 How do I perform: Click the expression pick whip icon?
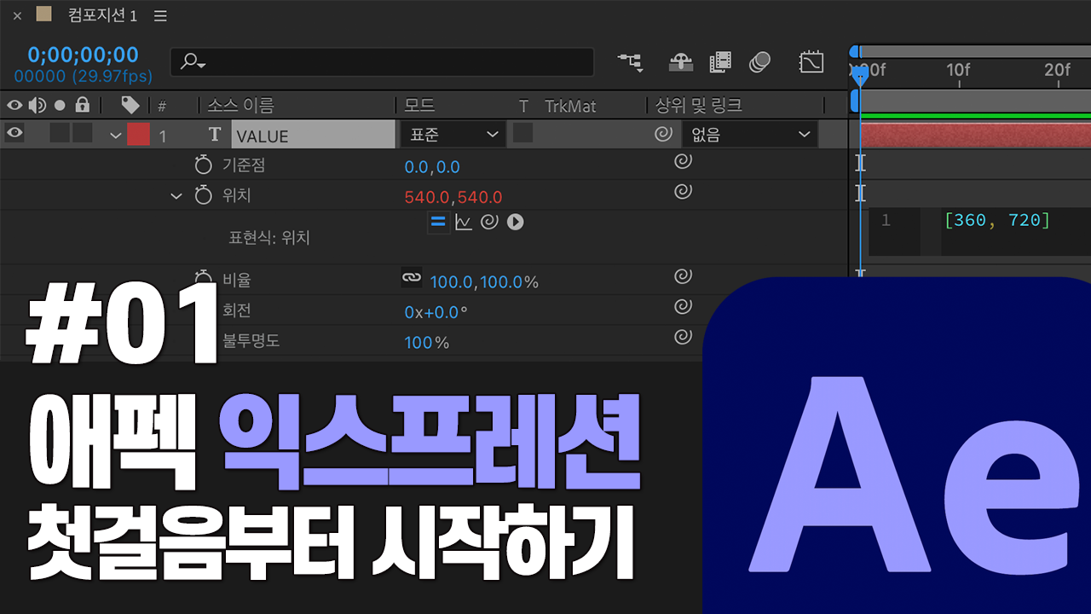click(488, 223)
